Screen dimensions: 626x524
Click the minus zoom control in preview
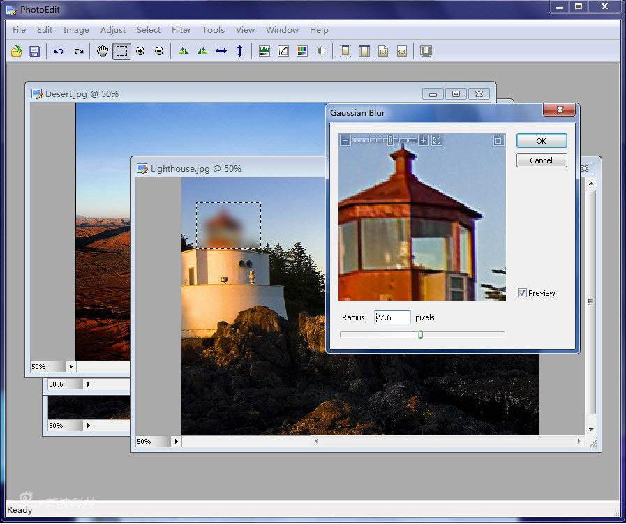coord(345,140)
